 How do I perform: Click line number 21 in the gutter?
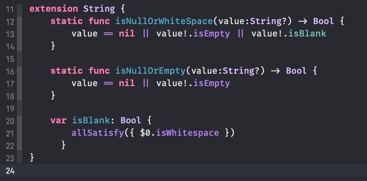10,134
